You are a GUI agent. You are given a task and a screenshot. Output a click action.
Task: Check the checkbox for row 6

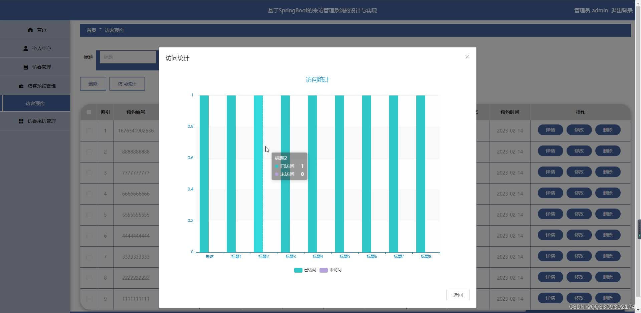(x=89, y=236)
